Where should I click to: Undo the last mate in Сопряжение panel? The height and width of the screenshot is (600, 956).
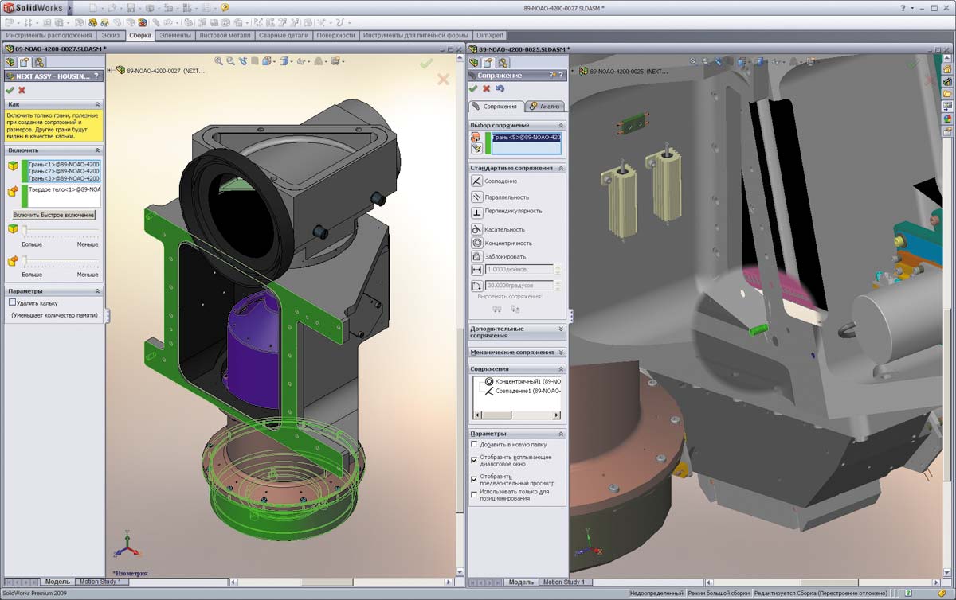point(500,88)
